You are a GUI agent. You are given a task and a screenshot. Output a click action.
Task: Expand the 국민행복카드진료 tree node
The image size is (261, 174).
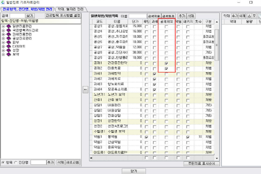(x=3, y=30)
